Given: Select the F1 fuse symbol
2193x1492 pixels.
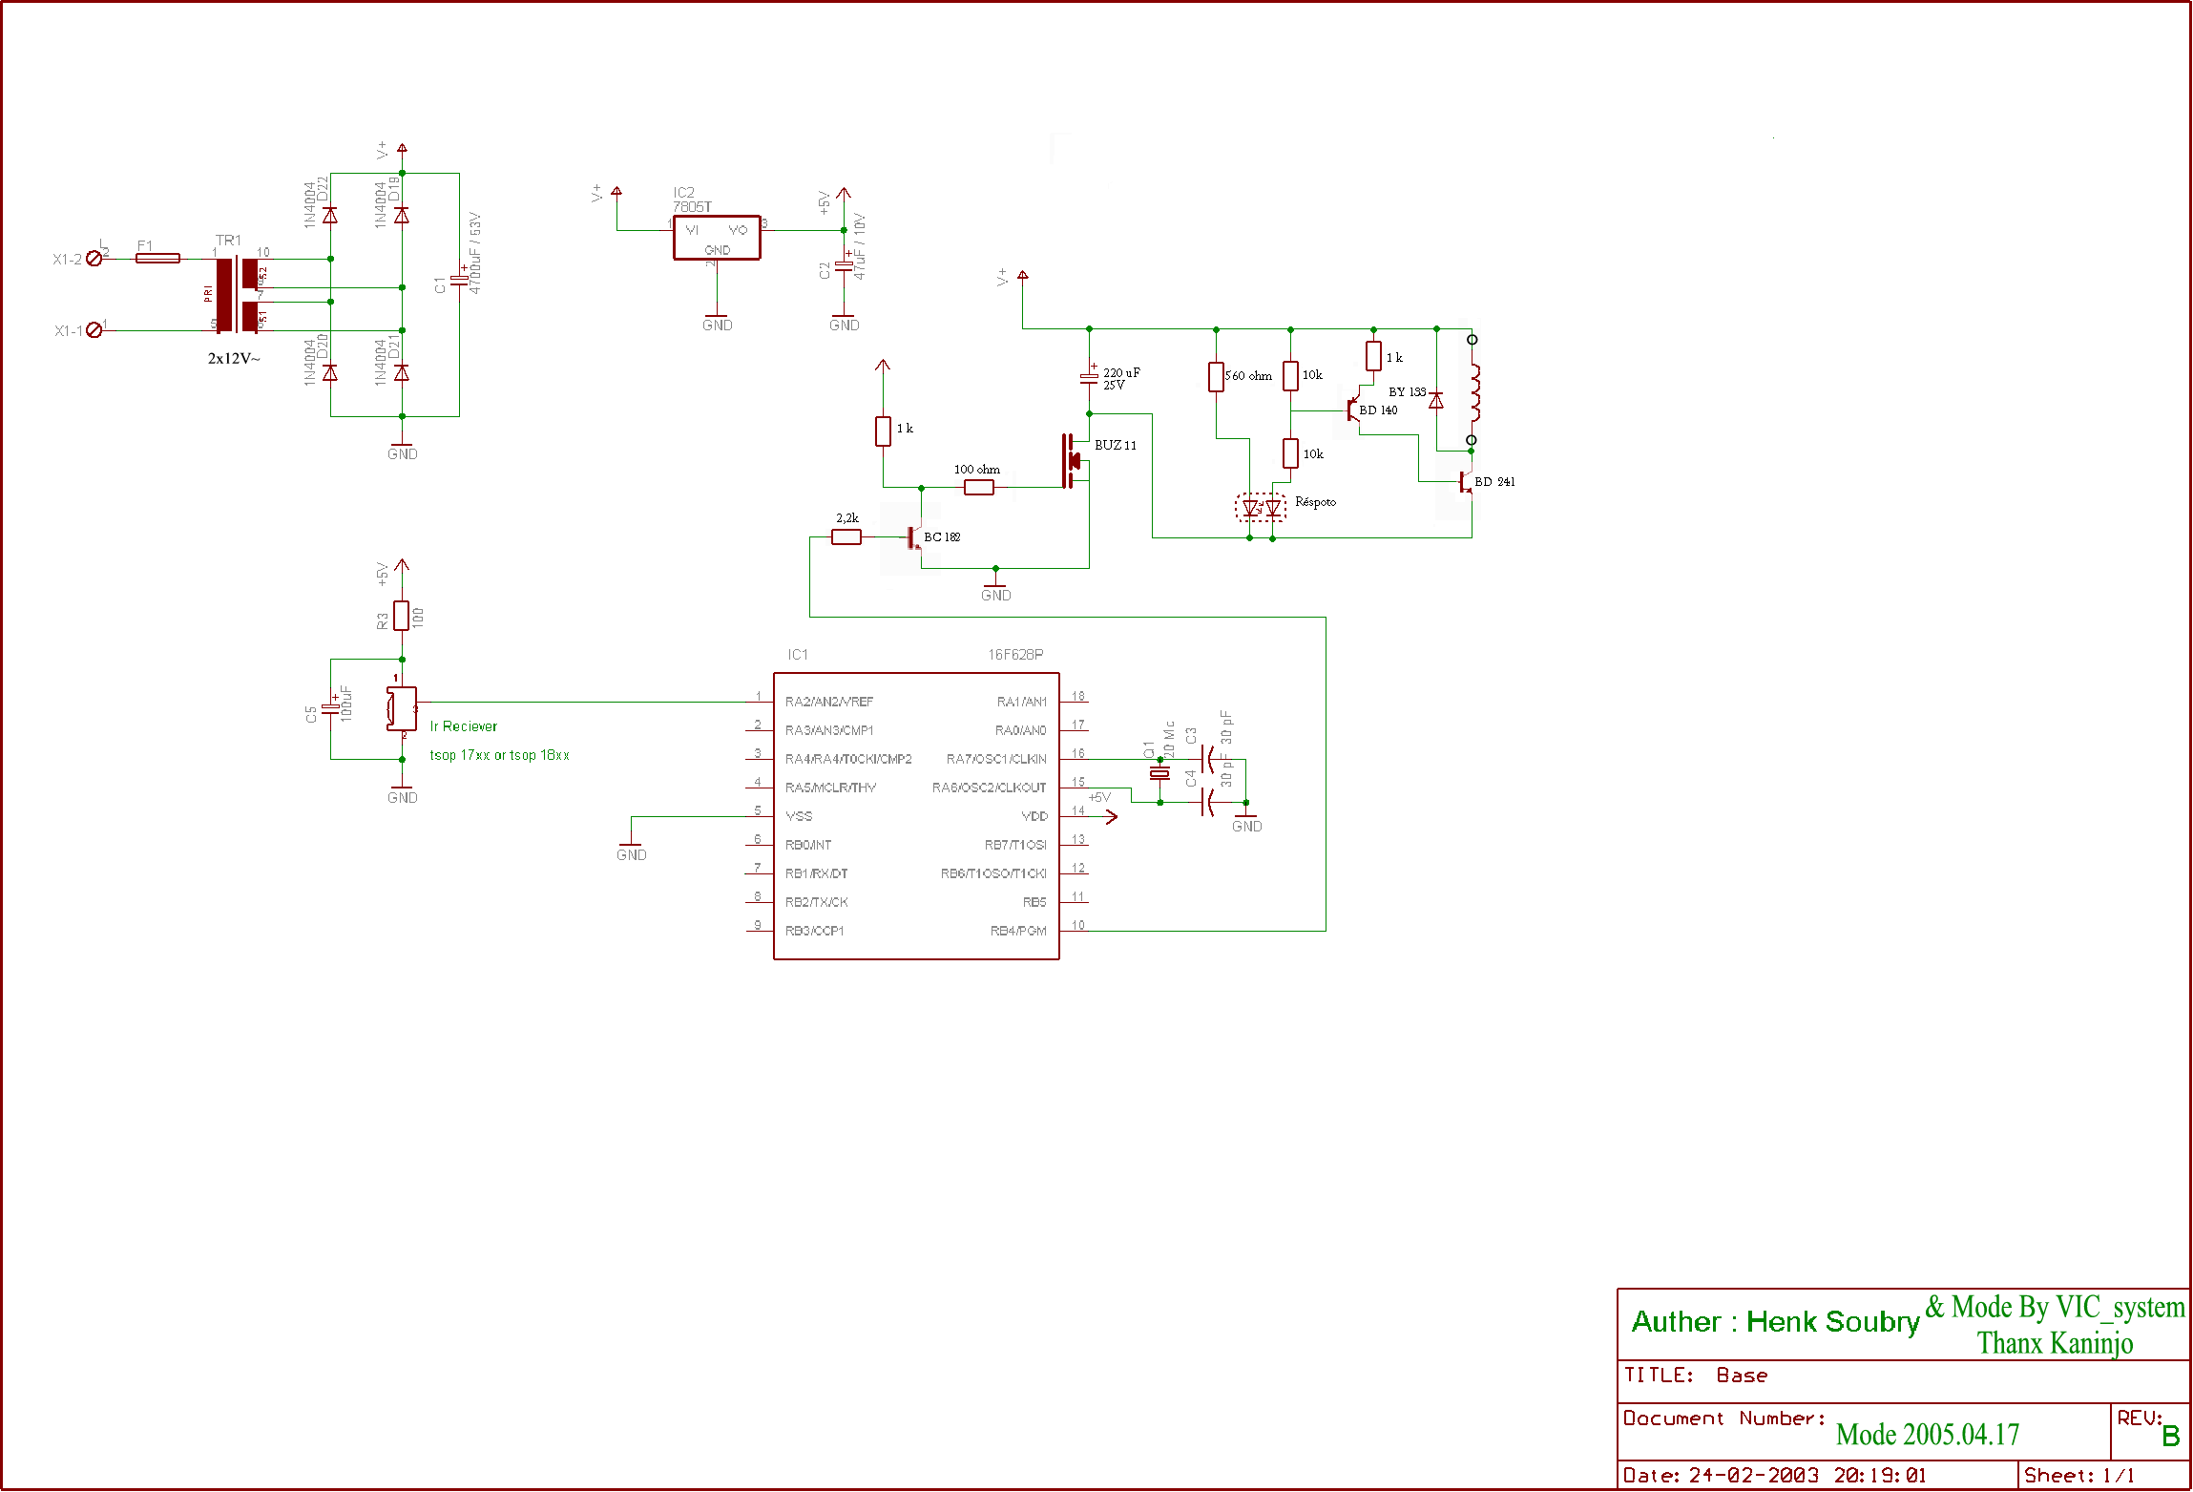Looking at the screenshot, I should tap(157, 258).
